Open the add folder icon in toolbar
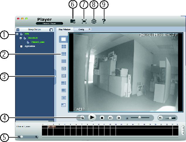 point(73,21)
